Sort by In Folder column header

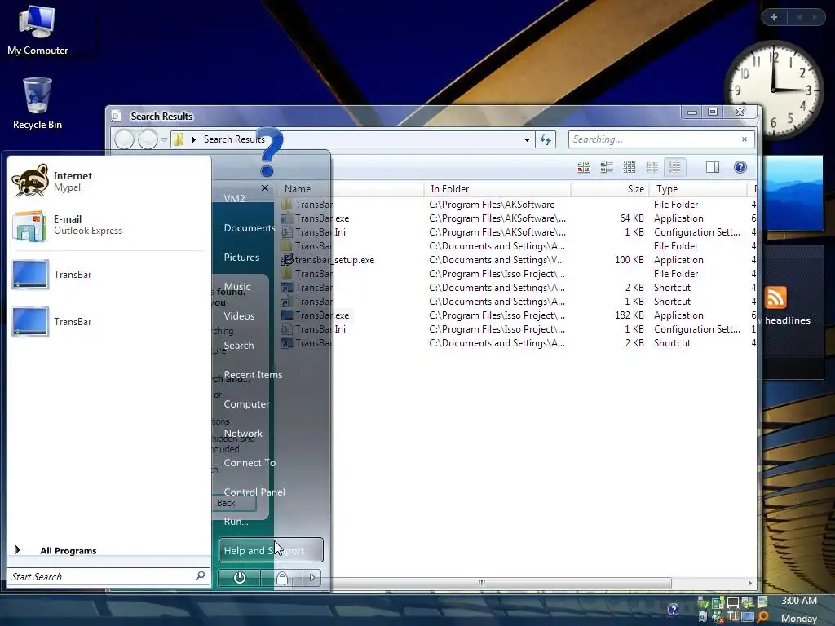coord(498,189)
